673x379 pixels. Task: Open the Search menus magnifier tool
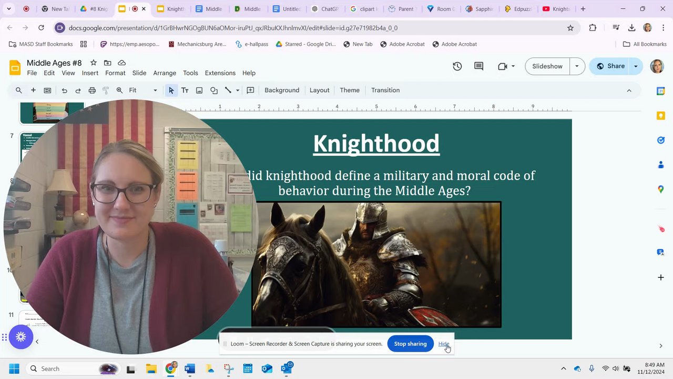coord(19,91)
